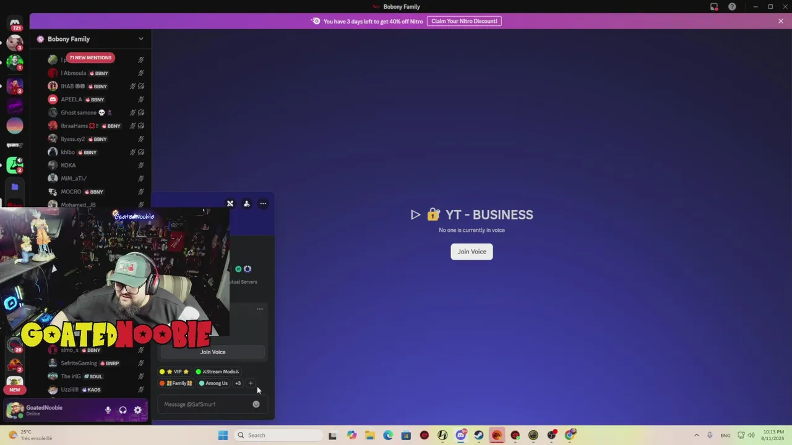Click deafened icon on IHAB row

tap(141, 87)
